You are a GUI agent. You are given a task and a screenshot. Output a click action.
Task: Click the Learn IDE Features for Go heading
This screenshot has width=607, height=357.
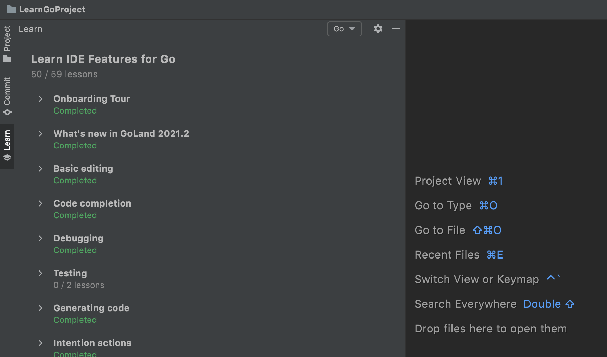point(103,59)
